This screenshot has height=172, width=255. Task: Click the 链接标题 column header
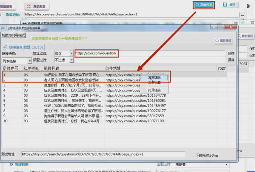click(74, 68)
